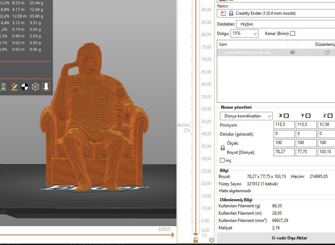Click the Hata algılanmadı status text
Screen dimensions: 335x245
coord(235,191)
